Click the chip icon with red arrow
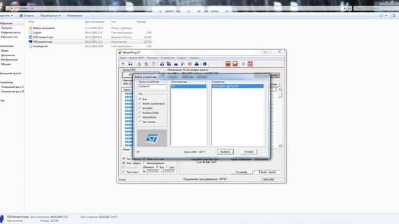 point(169,63)
